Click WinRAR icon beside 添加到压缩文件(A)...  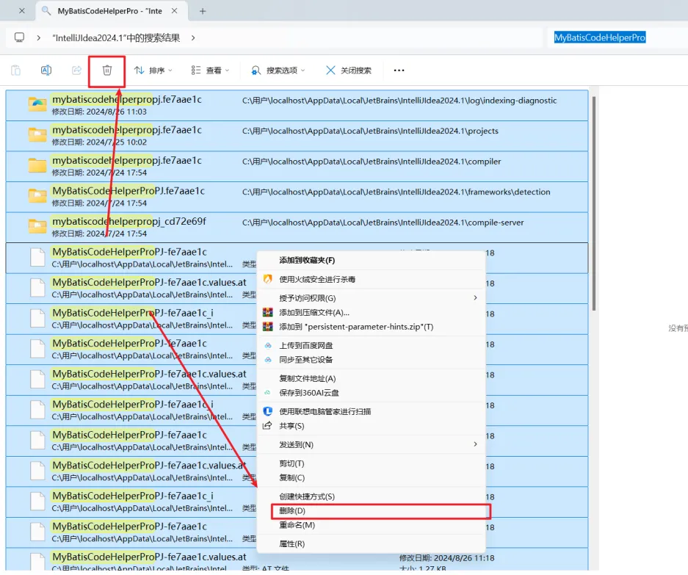tap(268, 313)
